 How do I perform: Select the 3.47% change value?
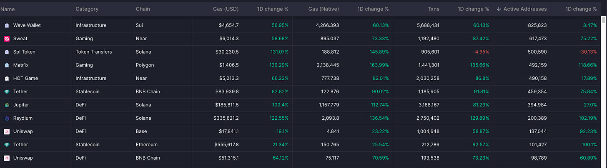tap(589, 25)
